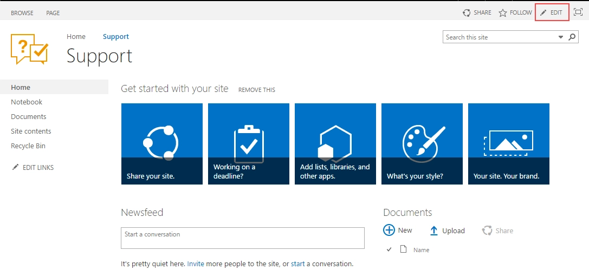The height and width of the screenshot is (270, 589).
Task: Click the Share sync icon in top bar
Action: click(467, 13)
